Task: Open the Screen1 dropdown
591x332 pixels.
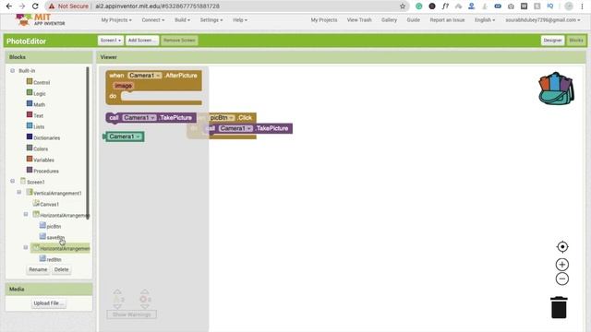Action: tap(110, 41)
